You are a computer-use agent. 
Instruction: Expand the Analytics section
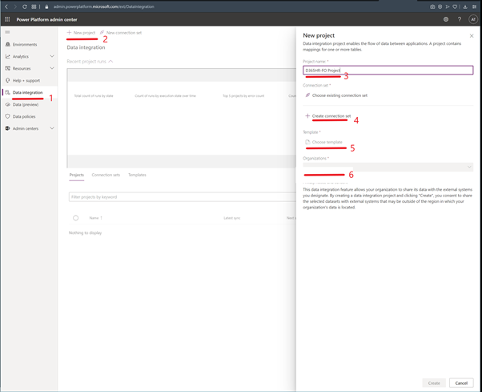point(52,56)
